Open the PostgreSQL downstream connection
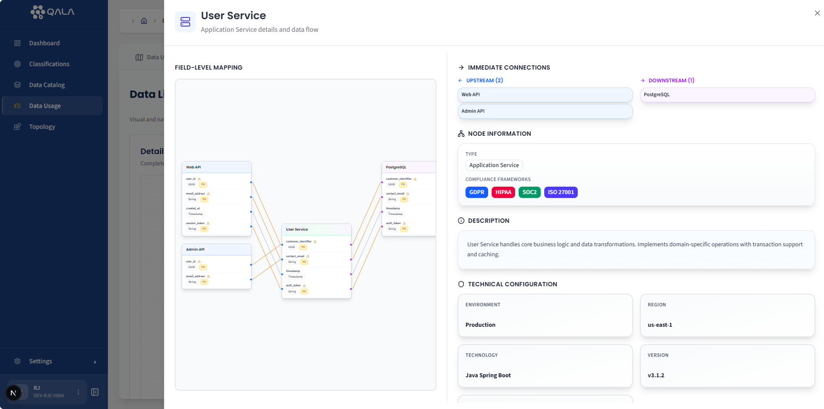Image resolution: width=824 pixels, height=409 pixels. (727, 94)
